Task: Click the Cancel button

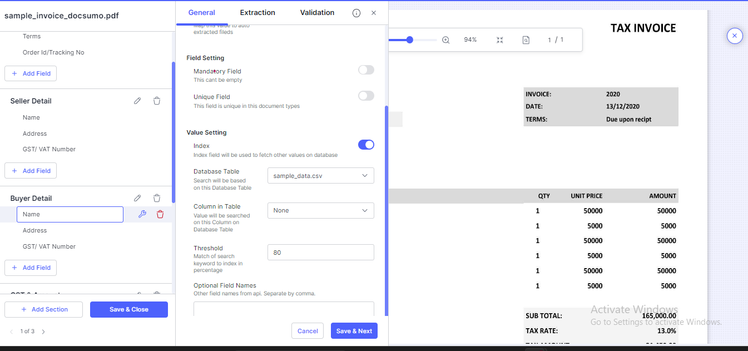Action: pyautogui.click(x=308, y=331)
